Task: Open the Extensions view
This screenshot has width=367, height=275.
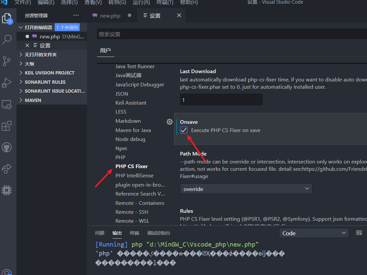Action: (x=7, y=126)
